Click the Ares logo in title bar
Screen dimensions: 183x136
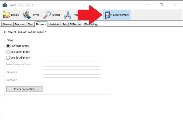pos(5,5)
